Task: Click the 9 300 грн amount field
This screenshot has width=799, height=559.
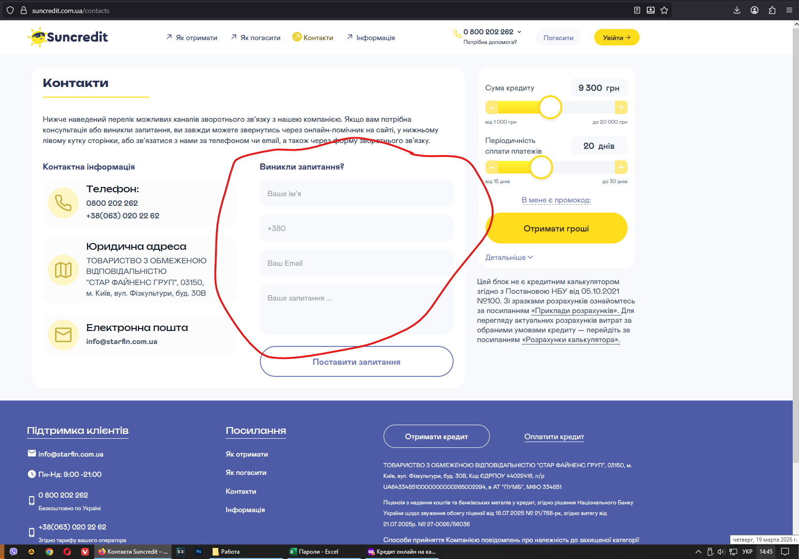Action: click(599, 88)
